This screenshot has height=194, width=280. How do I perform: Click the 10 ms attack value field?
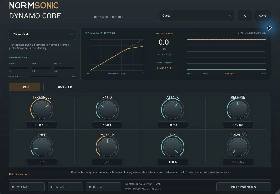[x=173, y=125]
